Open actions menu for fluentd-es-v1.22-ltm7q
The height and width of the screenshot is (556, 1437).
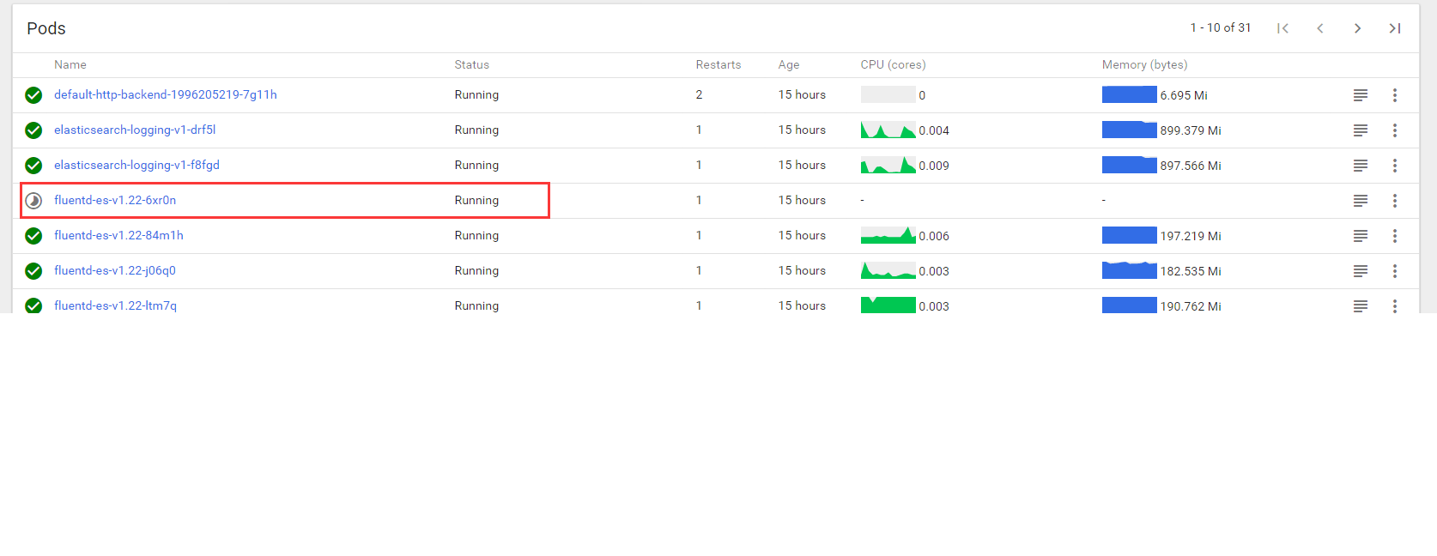tap(1395, 305)
